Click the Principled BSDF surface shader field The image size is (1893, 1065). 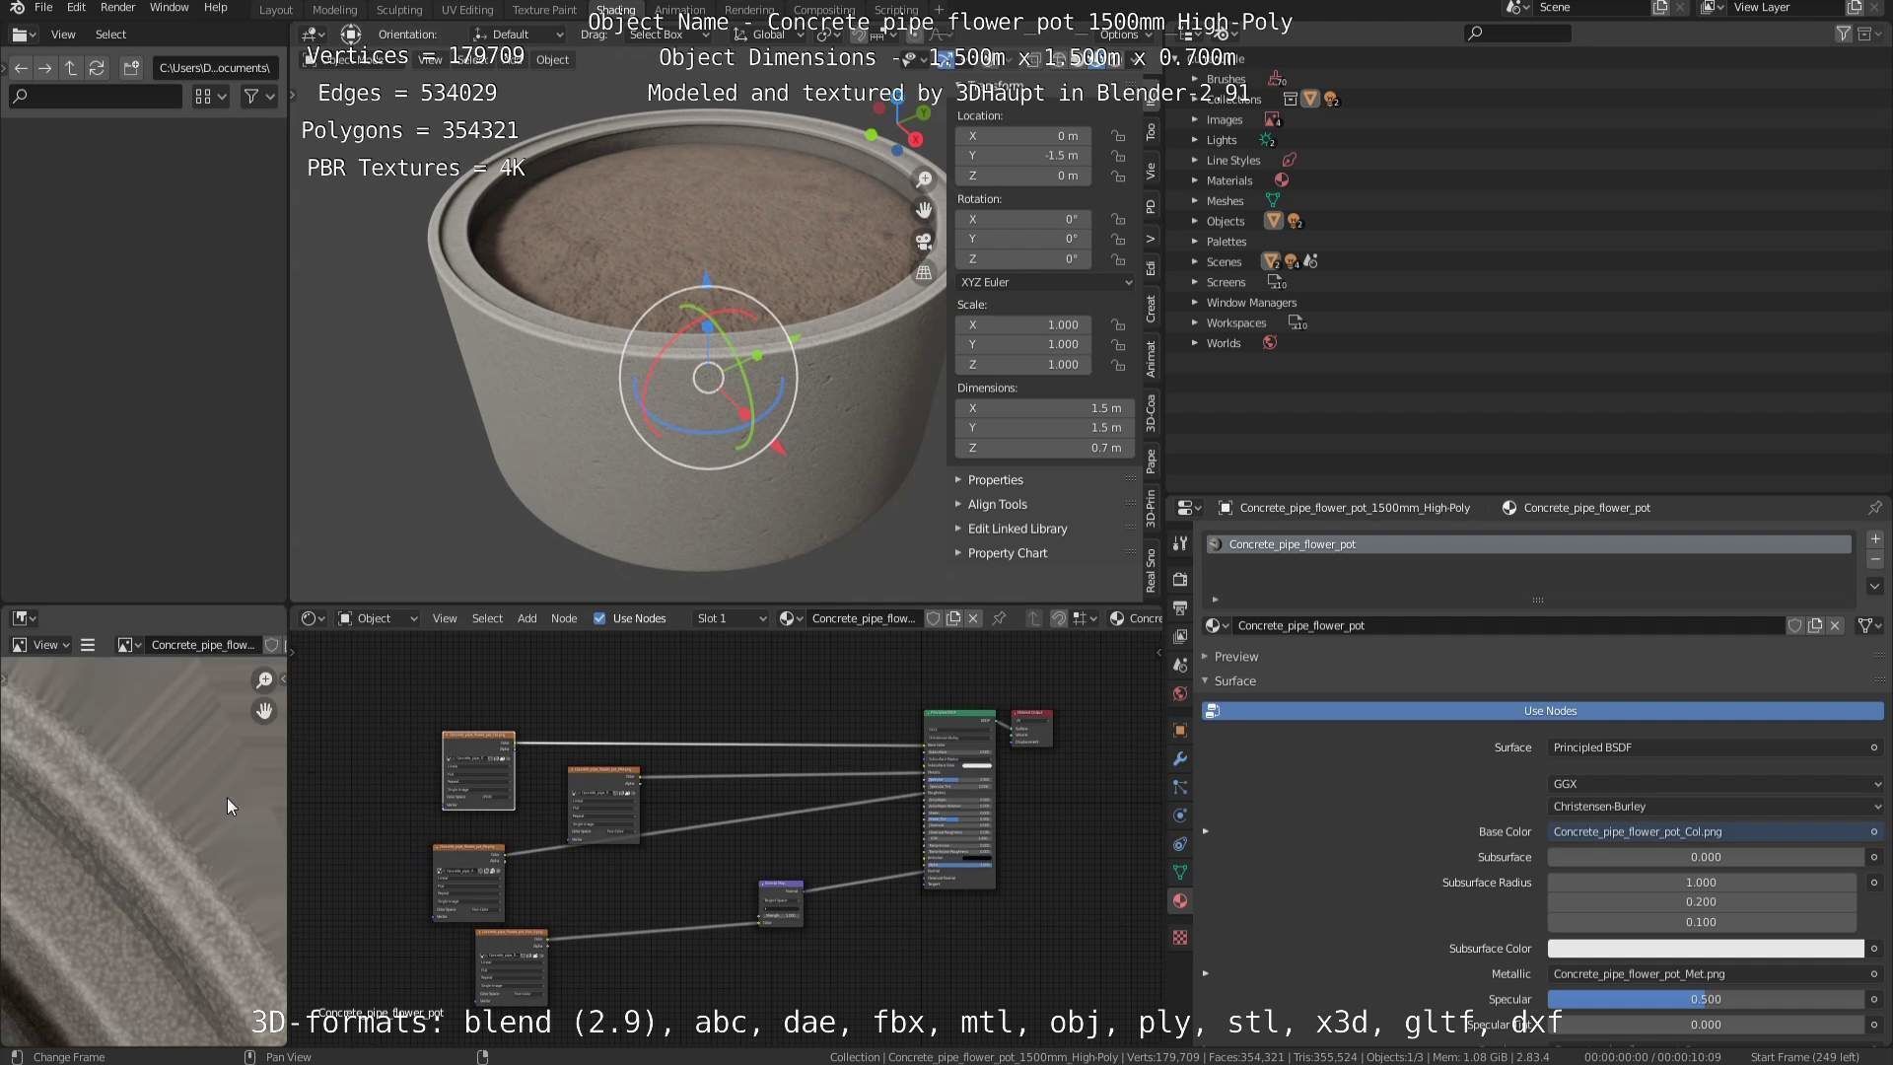tap(1716, 747)
